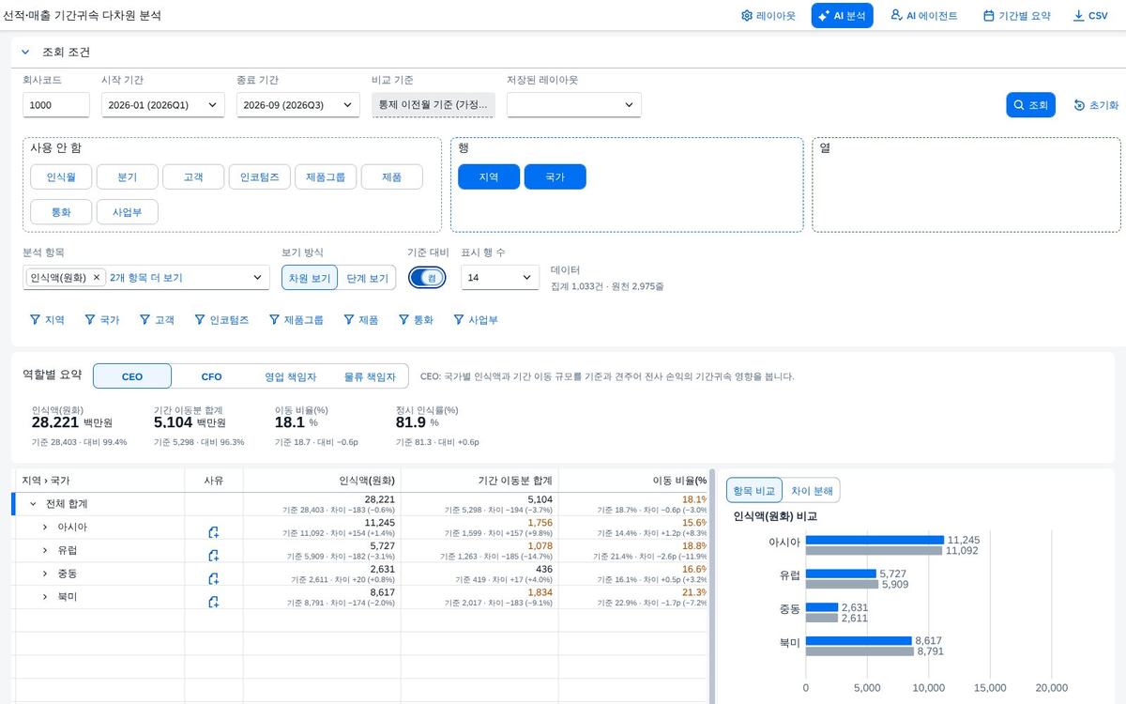Select the unused 인코텀즈 dimension chip
The image size is (1126, 704).
click(260, 176)
